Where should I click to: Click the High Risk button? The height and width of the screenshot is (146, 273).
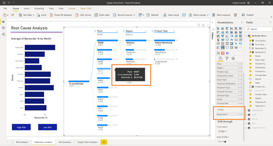[x=21, y=127]
